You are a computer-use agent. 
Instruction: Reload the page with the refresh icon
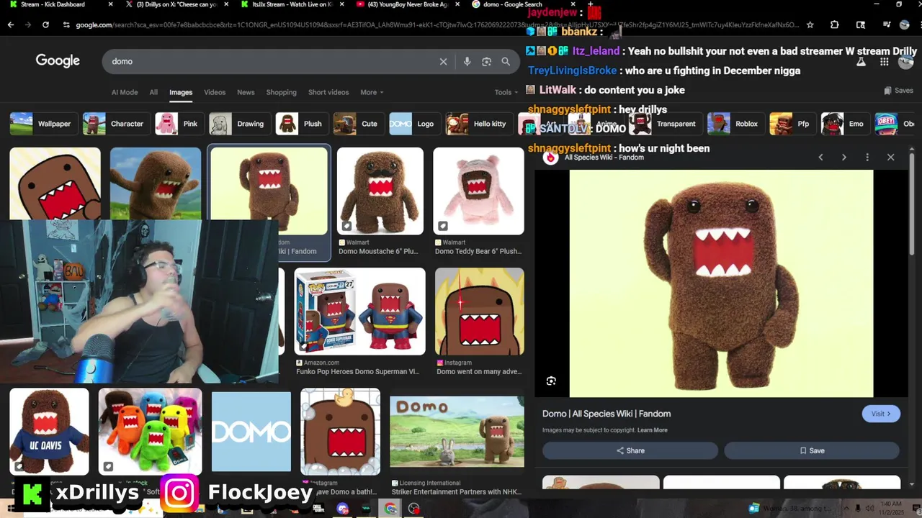click(45, 24)
